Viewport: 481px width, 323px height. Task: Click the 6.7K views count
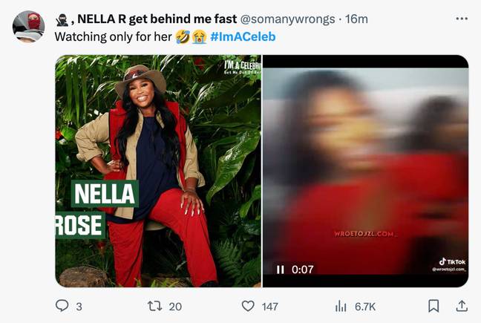365,307
